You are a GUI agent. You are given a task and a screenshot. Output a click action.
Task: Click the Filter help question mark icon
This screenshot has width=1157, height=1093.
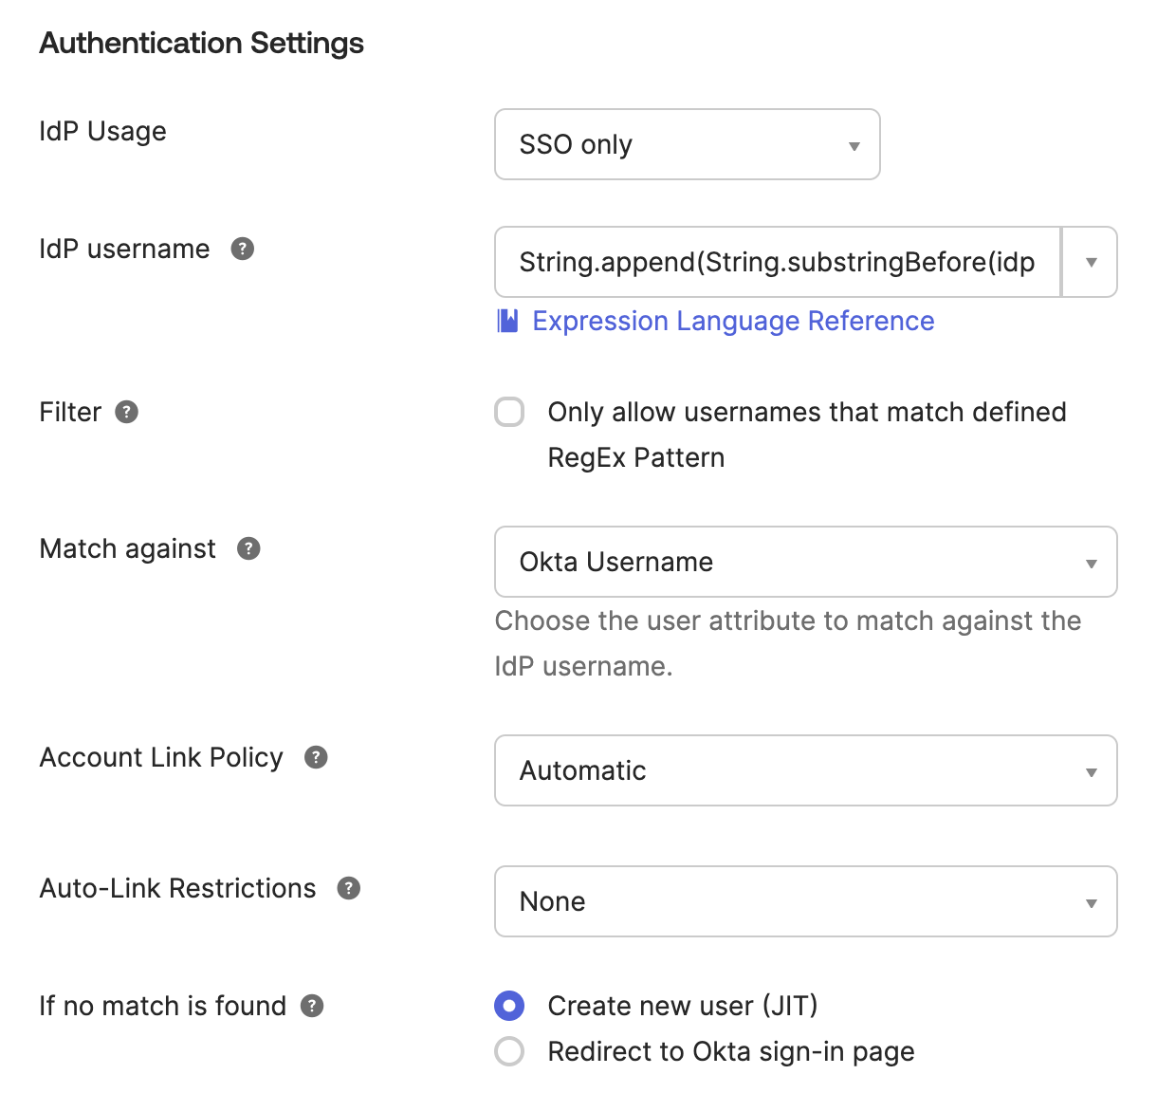click(126, 412)
